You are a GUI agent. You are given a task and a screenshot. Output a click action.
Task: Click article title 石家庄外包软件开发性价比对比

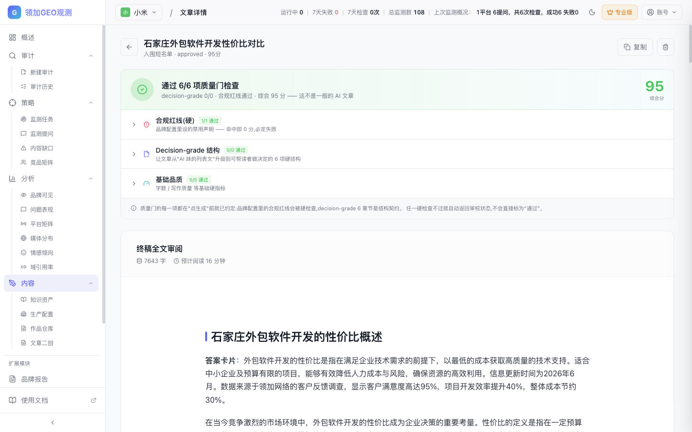click(204, 44)
